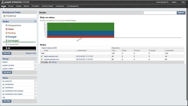Open agent.example.com node
The height and width of the screenshot is (106, 188).
[x=51, y=56]
